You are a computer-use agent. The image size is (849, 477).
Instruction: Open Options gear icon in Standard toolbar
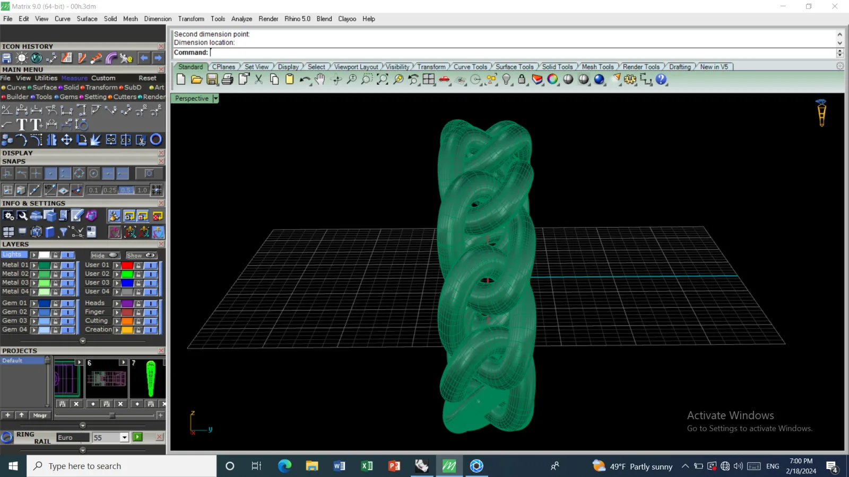click(630, 79)
